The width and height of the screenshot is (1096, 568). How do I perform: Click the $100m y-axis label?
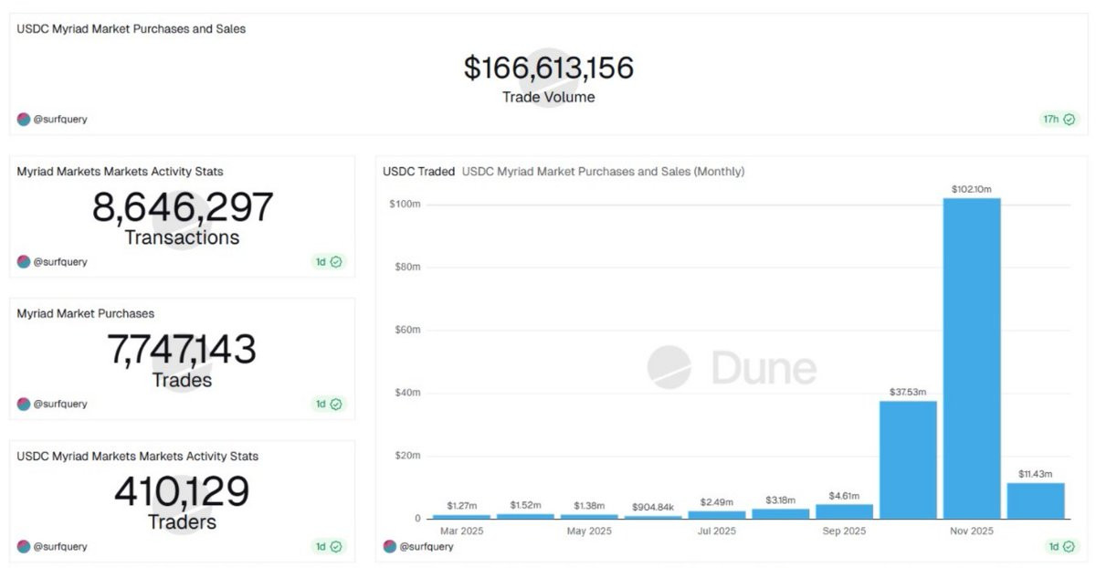(x=405, y=204)
